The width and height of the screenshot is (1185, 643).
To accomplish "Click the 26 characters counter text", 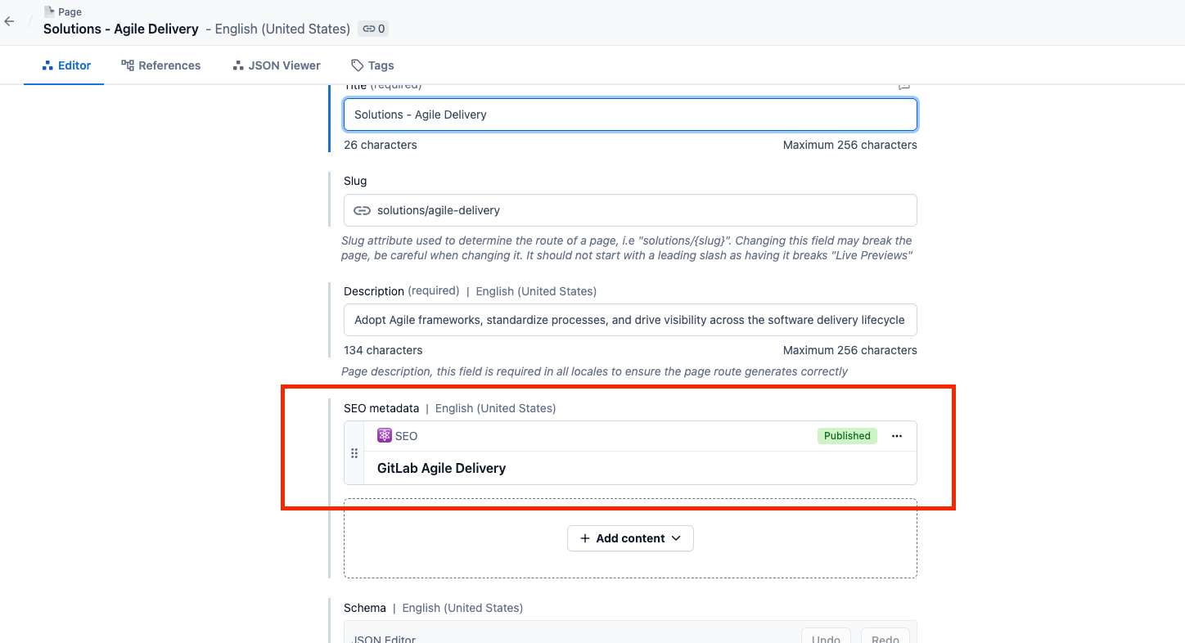I will tap(381, 145).
